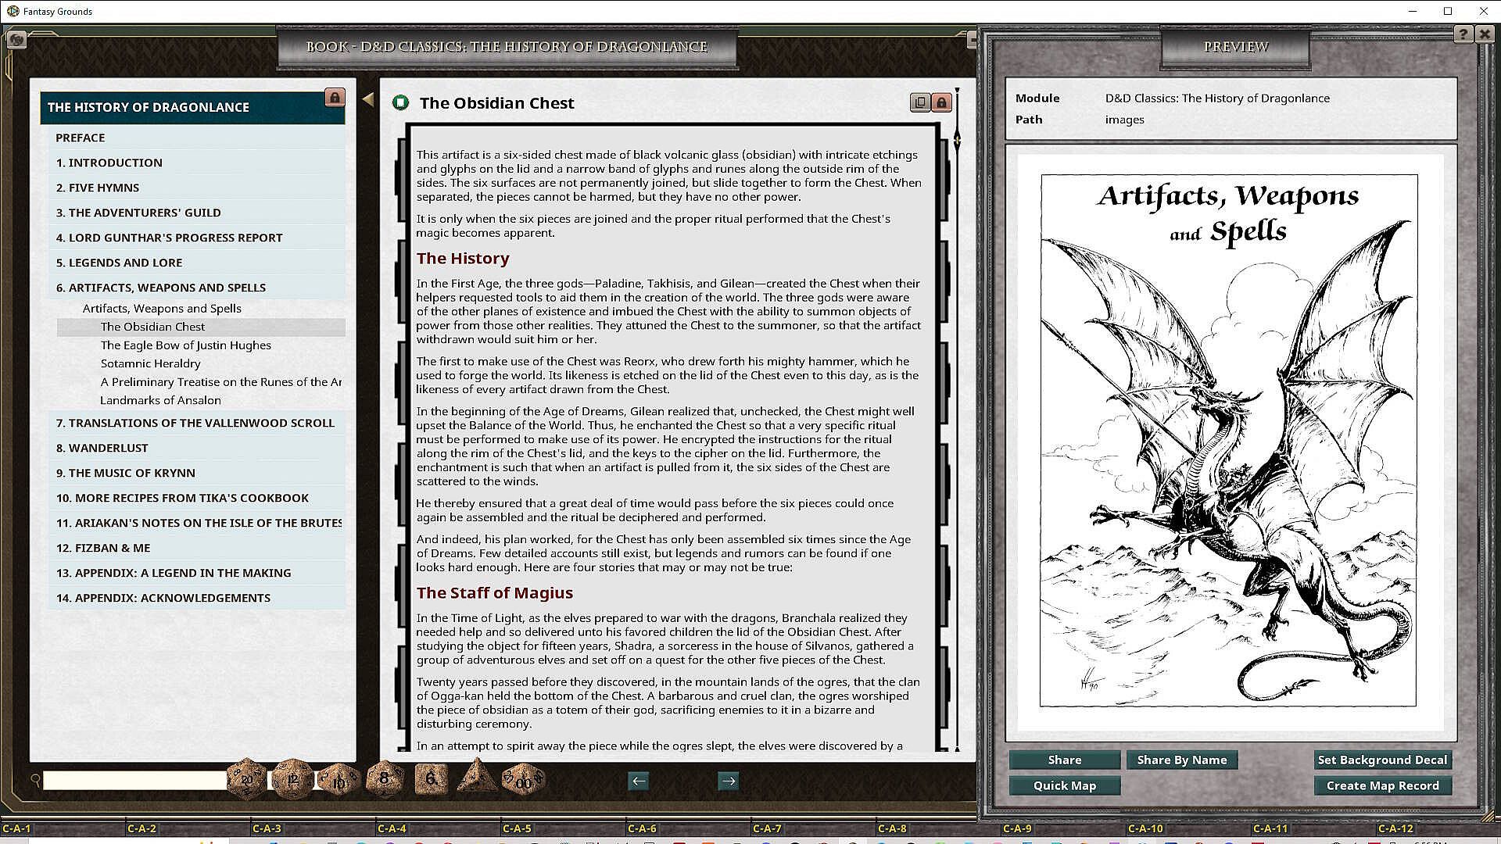Roll the d10 die
The image size is (1501, 844).
point(339,779)
